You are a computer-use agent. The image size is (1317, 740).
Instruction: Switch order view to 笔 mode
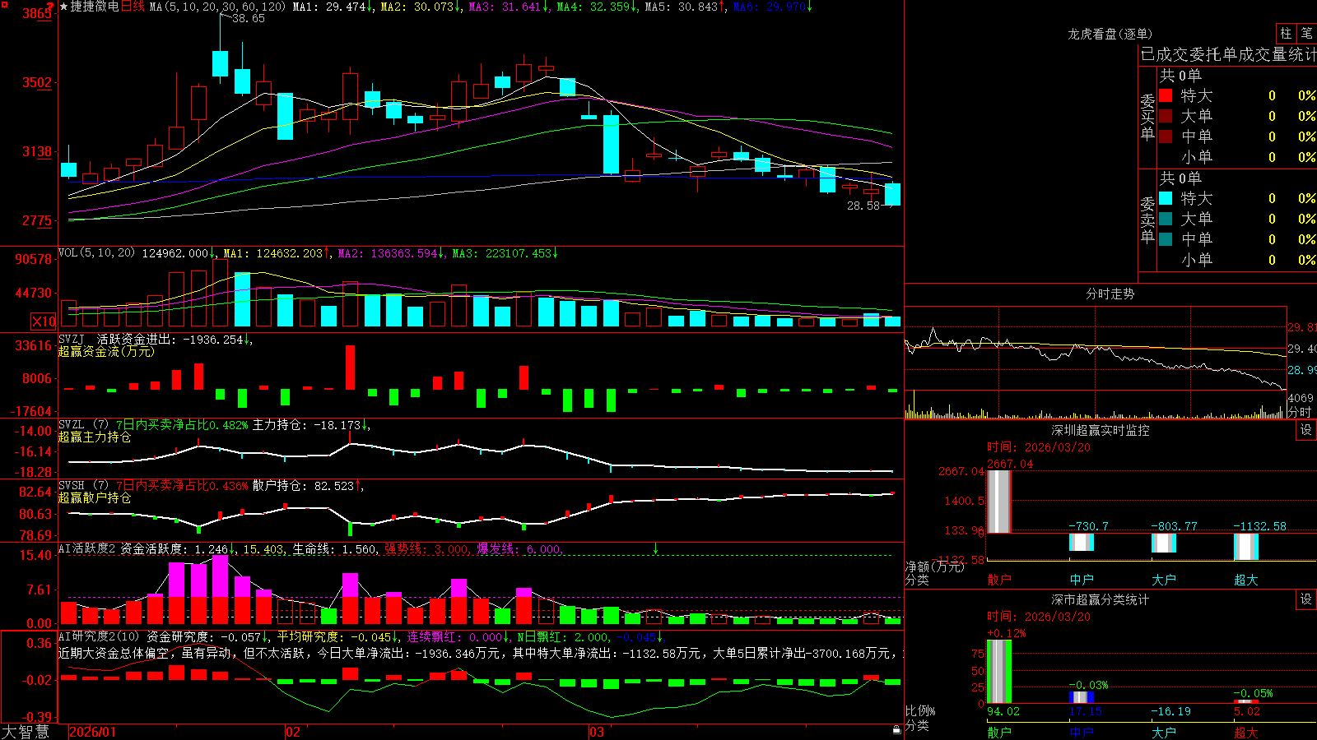pyautogui.click(x=1307, y=33)
